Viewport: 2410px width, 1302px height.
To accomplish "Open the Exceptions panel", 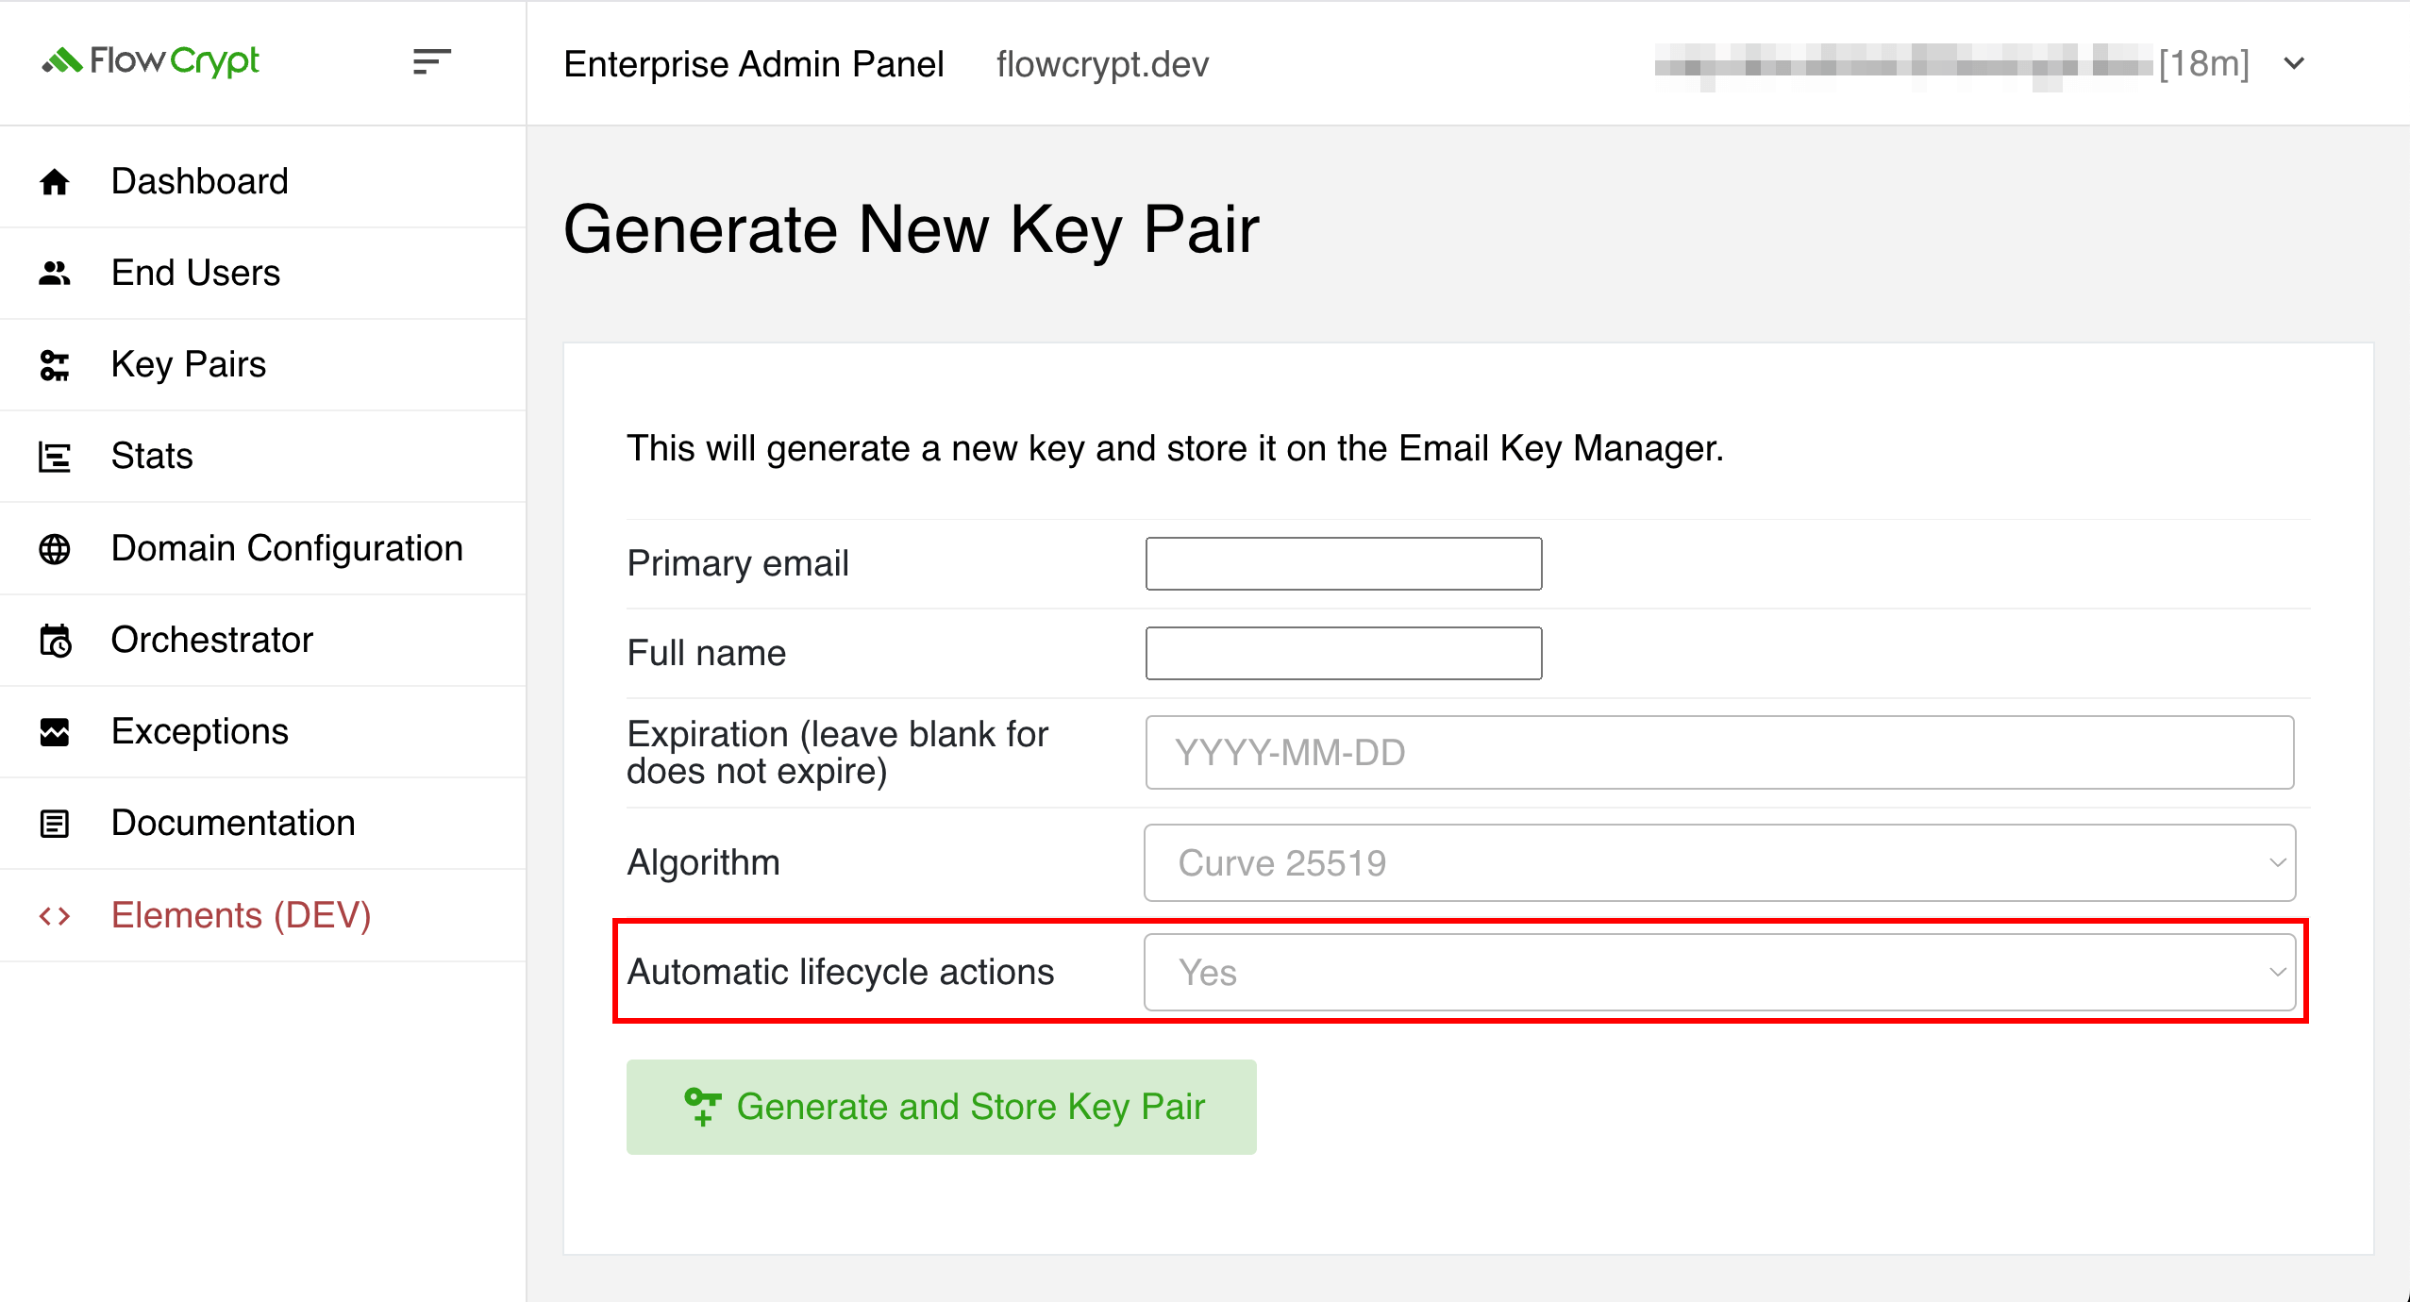I will click(x=200, y=731).
